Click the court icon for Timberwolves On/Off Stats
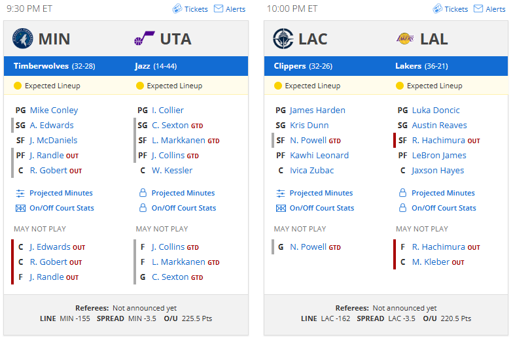Viewport: 513px width, 342px height. (20, 208)
